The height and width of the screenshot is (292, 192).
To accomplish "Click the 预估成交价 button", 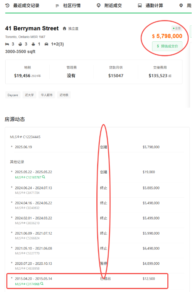I will tap(167, 46).
